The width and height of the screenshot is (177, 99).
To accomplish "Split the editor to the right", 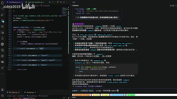I will coord(64,2).
